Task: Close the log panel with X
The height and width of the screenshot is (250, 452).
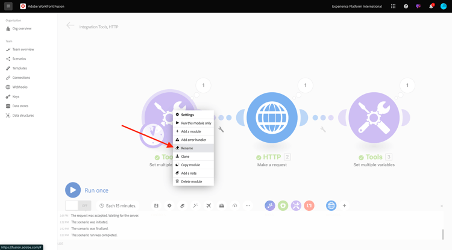Action: click(x=442, y=206)
